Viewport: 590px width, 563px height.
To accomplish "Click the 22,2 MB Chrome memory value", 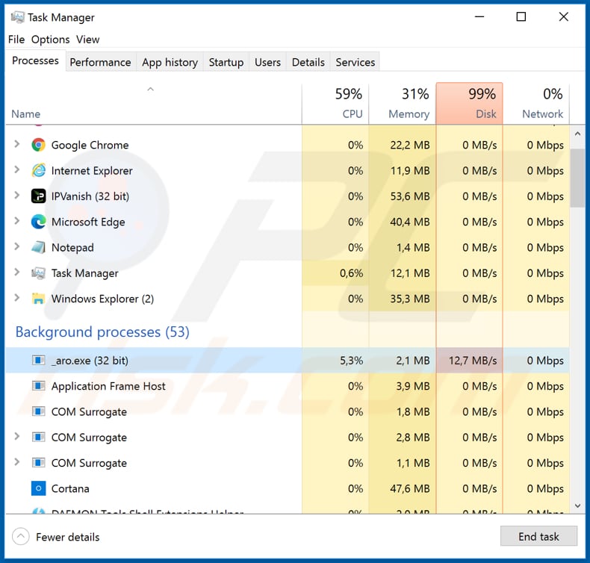I will tap(410, 145).
